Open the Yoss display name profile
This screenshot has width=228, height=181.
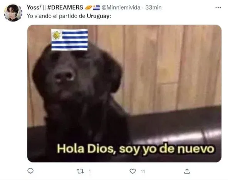pos(34,7)
